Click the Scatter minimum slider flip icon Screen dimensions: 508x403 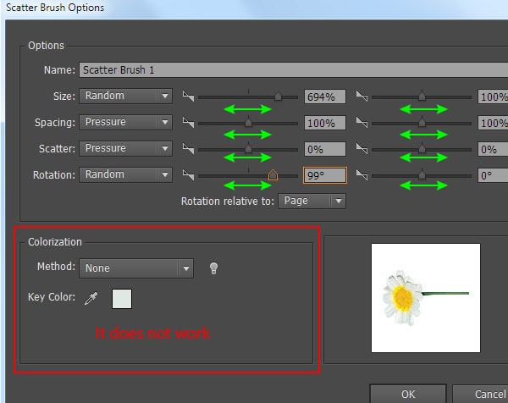coord(188,148)
